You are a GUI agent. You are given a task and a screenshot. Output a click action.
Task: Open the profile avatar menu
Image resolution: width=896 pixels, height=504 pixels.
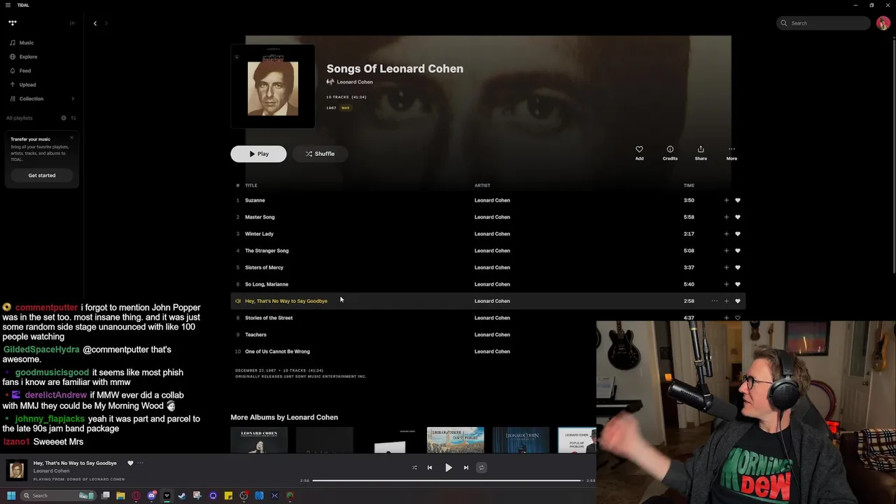[x=883, y=23]
